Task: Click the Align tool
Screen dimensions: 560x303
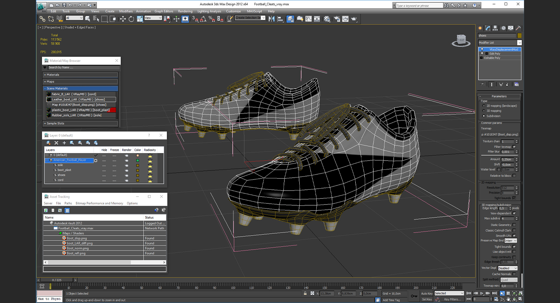Action: [x=280, y=19]
